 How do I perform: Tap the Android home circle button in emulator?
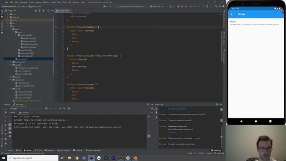pyautogui.click(x=256, y=121)
